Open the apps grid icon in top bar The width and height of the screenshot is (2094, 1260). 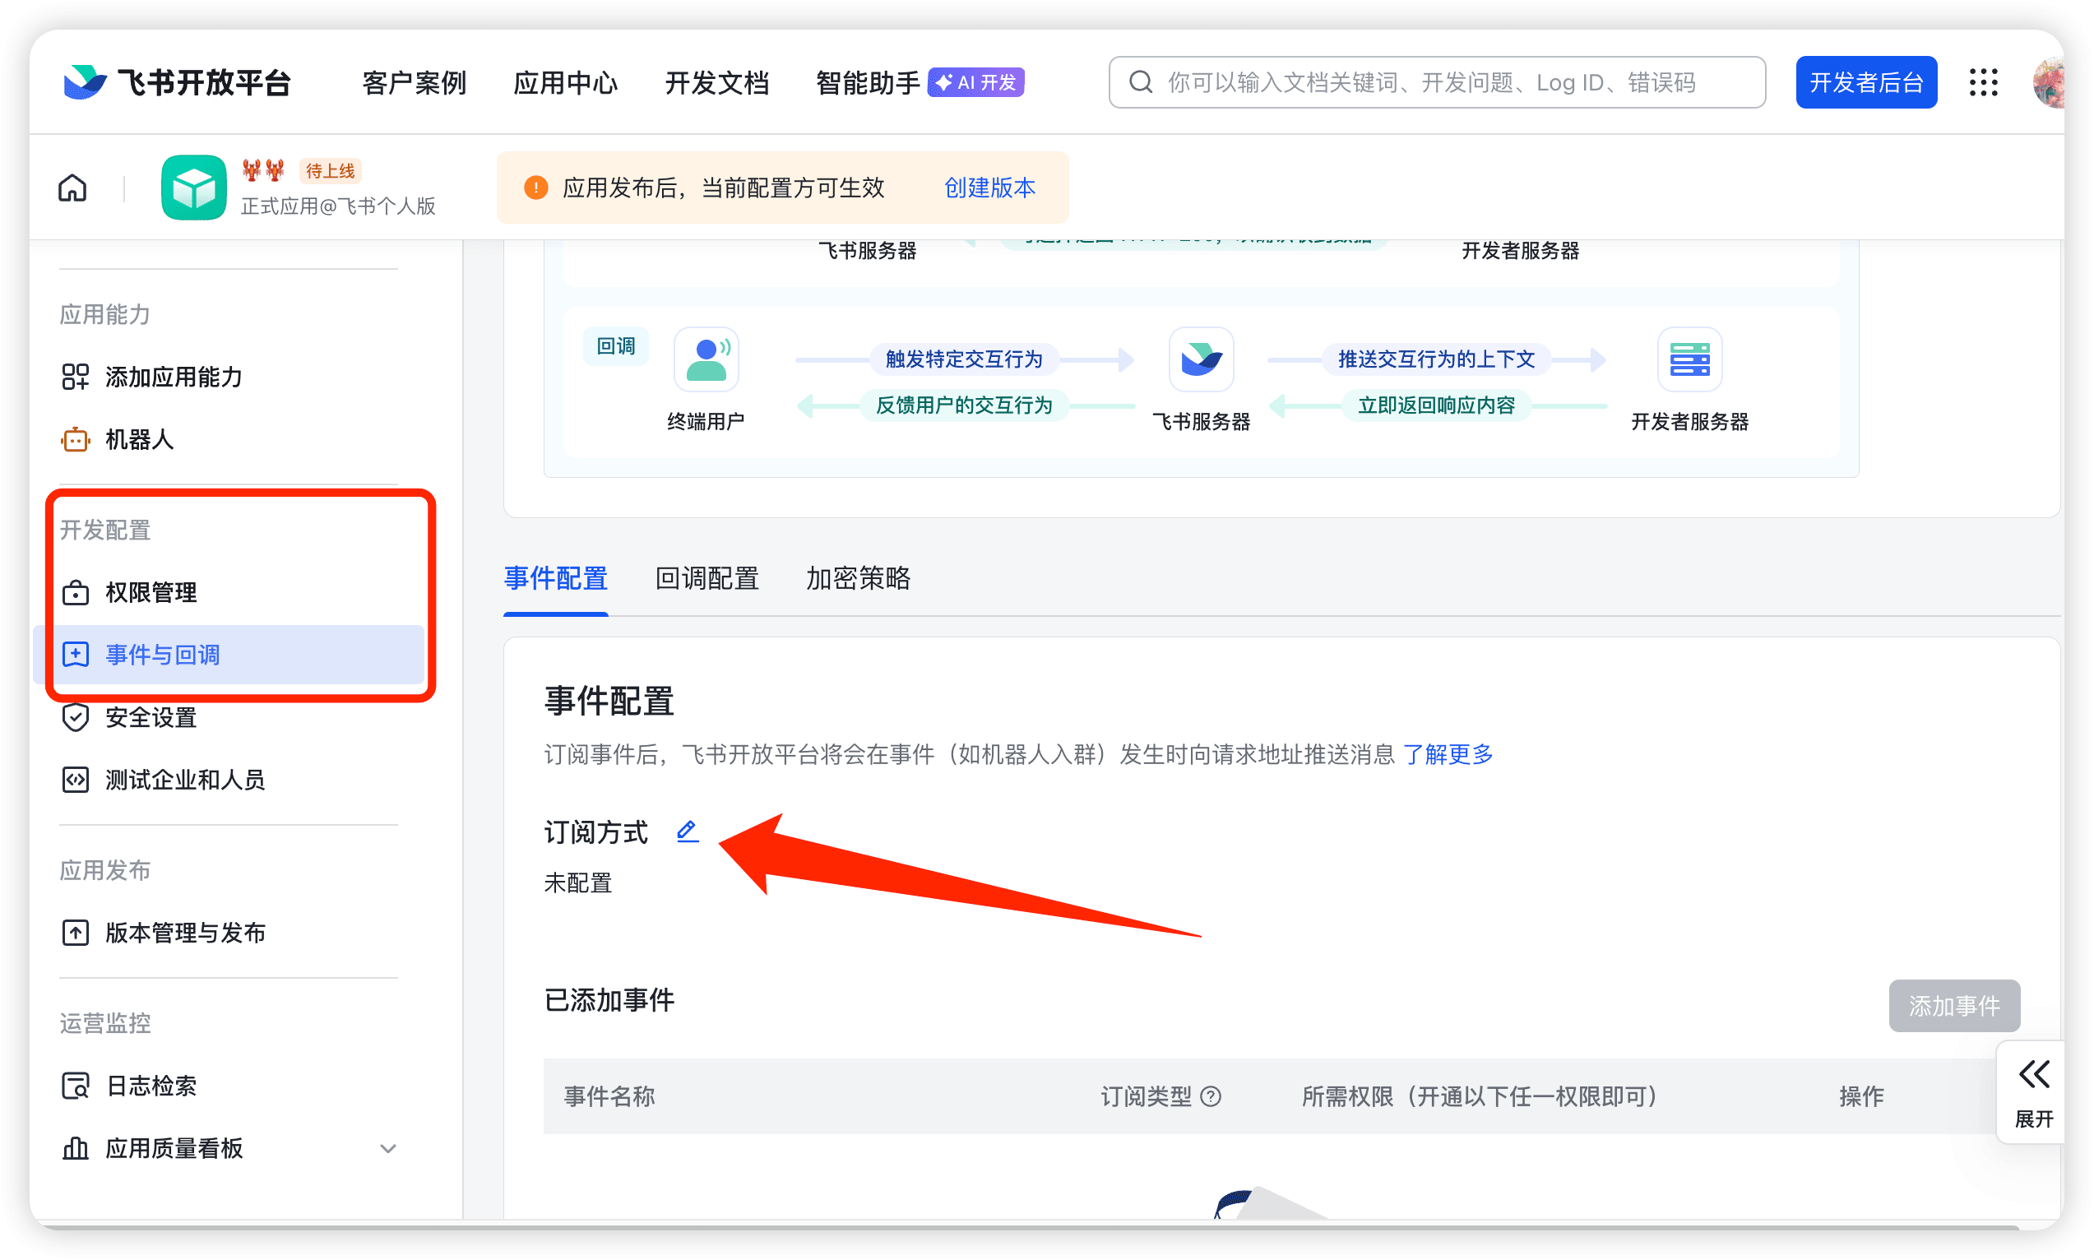point(1983,82)
